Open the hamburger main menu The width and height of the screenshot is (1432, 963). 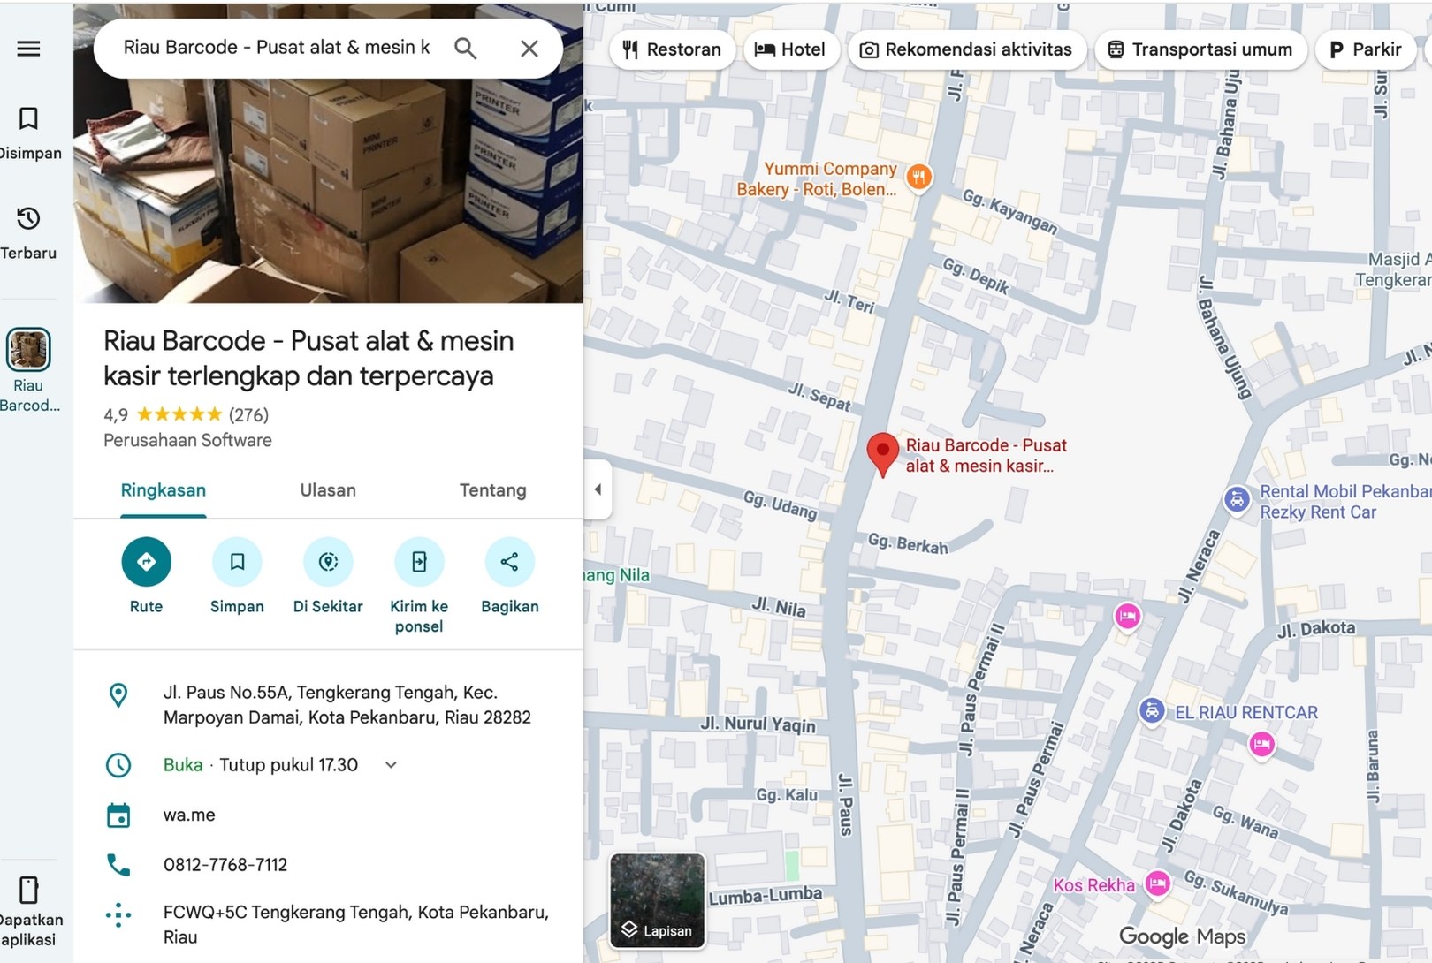[x=28, y=49]
